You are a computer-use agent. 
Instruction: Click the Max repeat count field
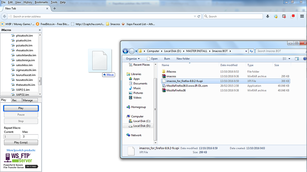pyautogui.click(x=30, y=136)
